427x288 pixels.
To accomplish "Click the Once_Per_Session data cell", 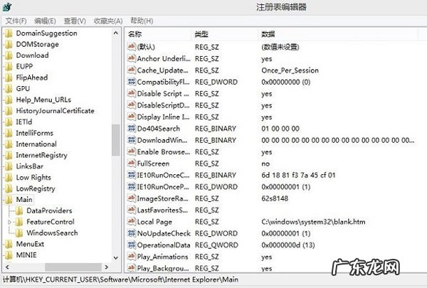I will [x=290, y=70].
